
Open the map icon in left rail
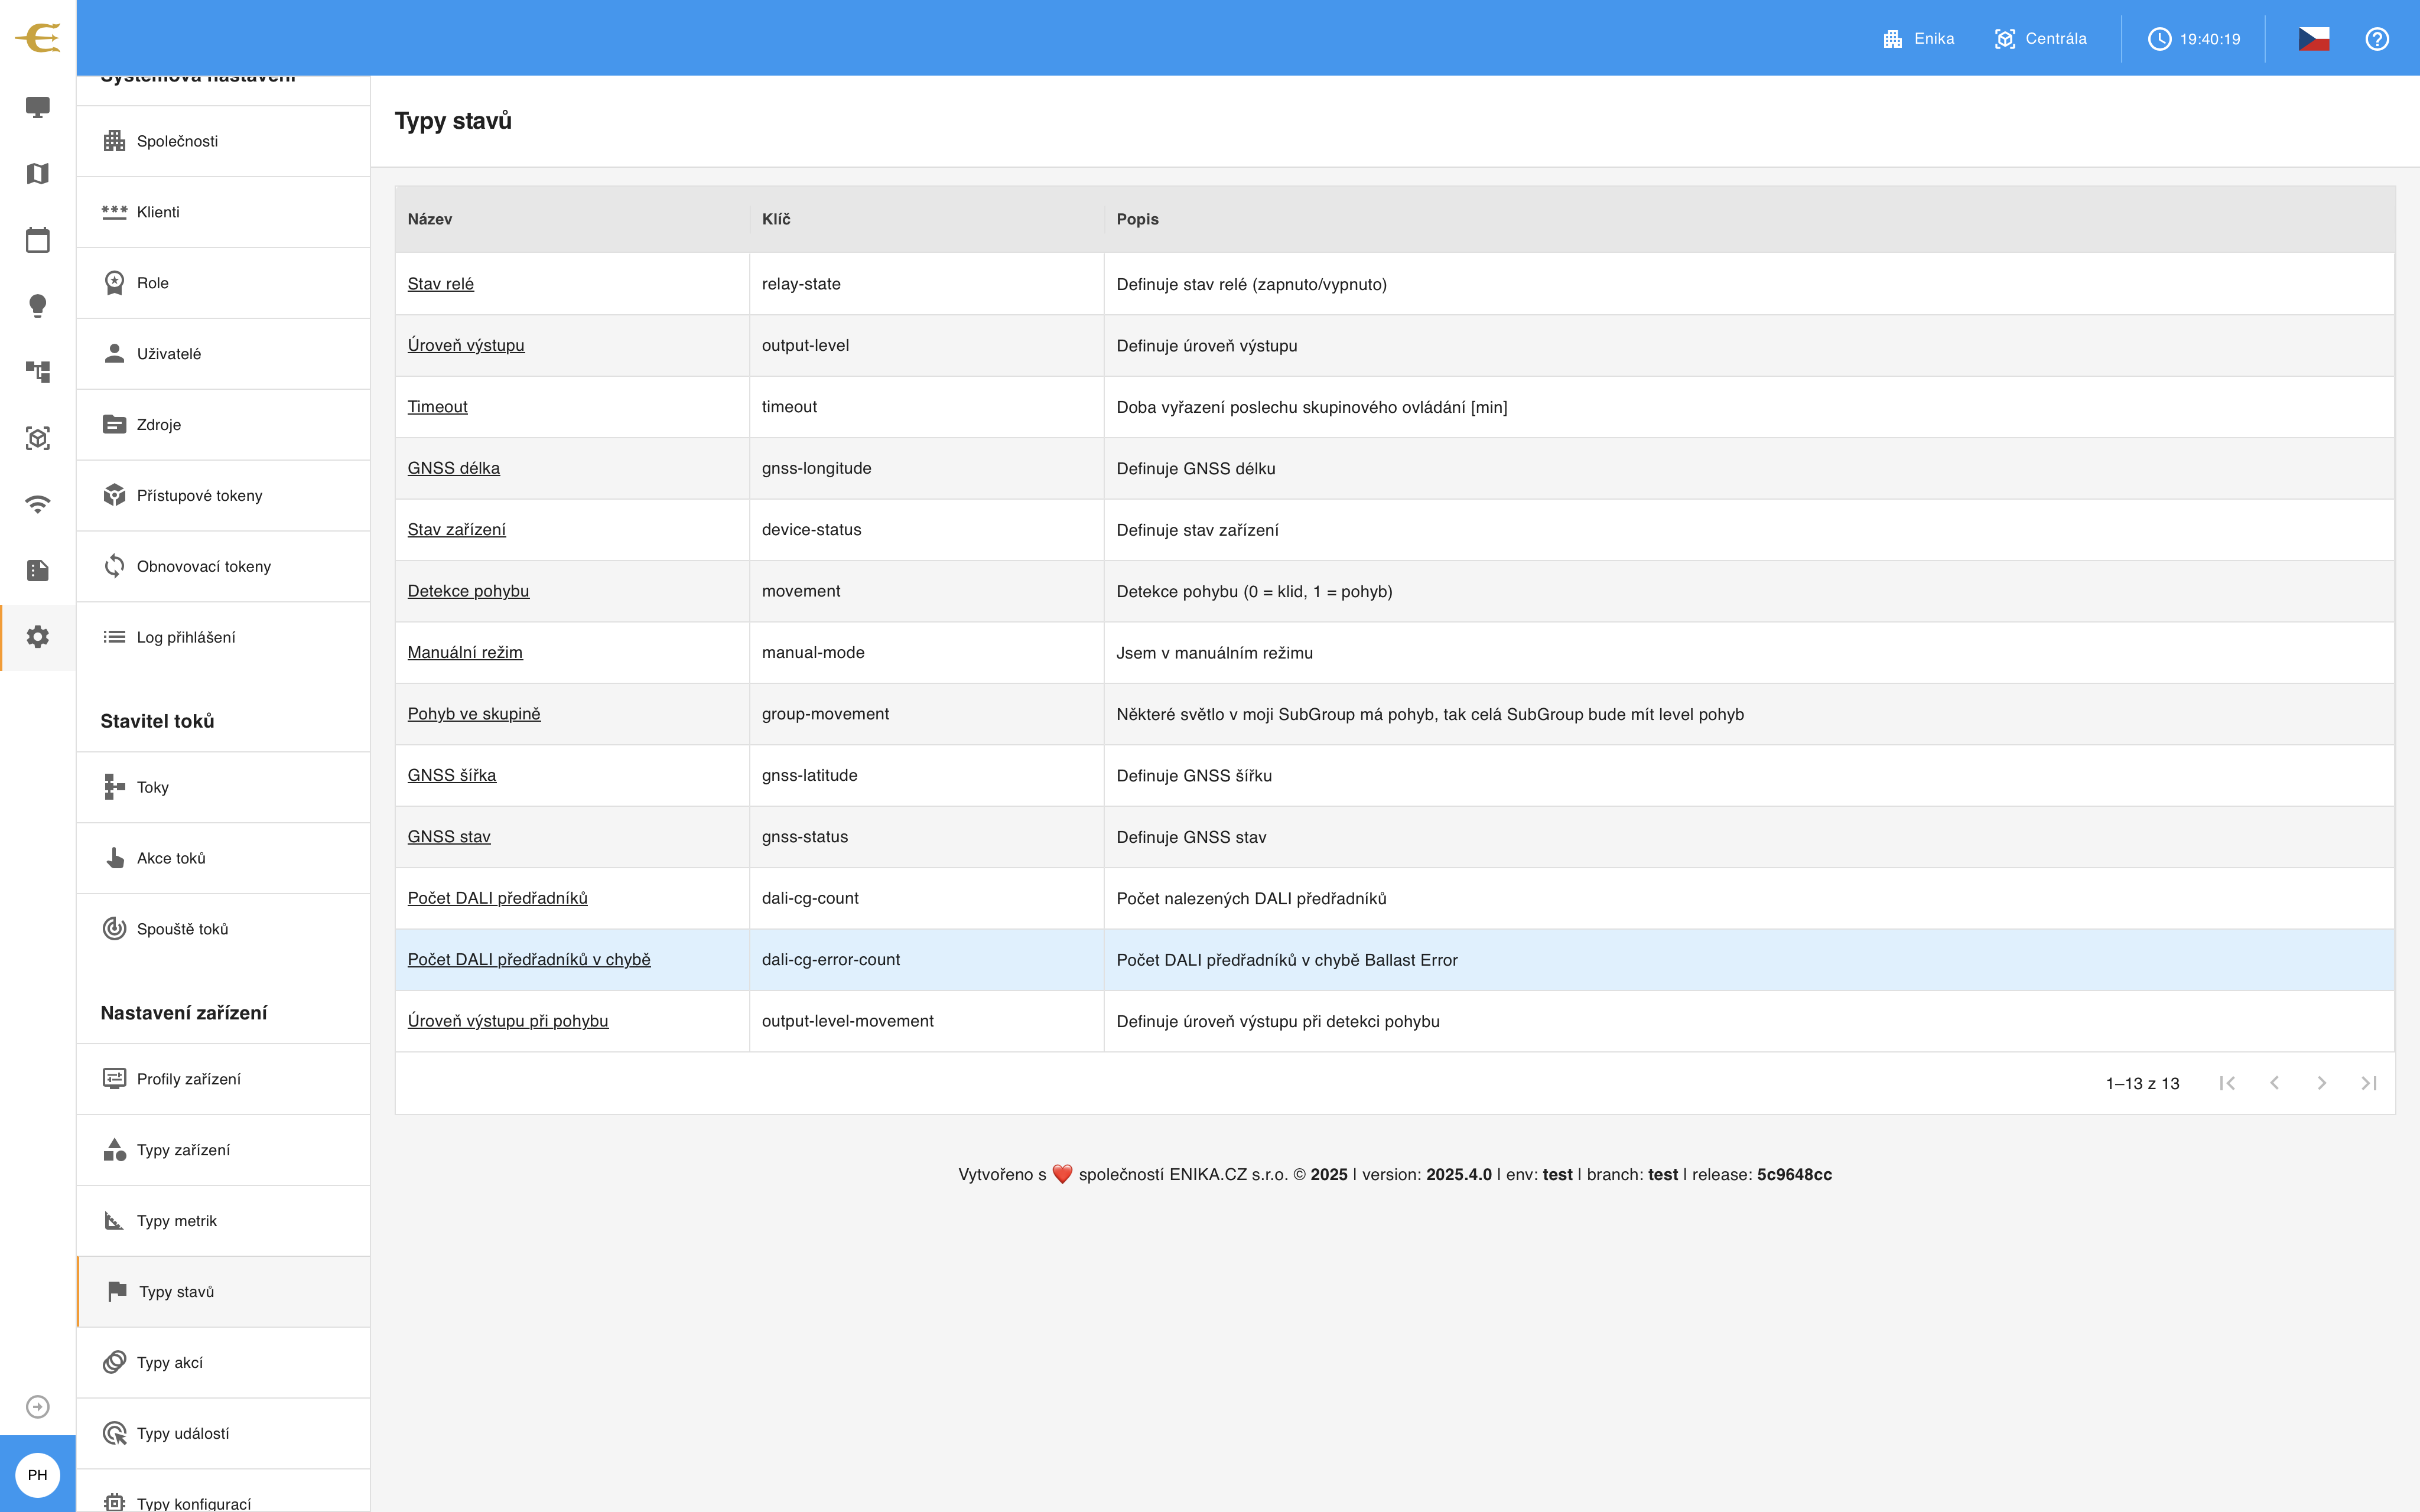click(37, 173)
